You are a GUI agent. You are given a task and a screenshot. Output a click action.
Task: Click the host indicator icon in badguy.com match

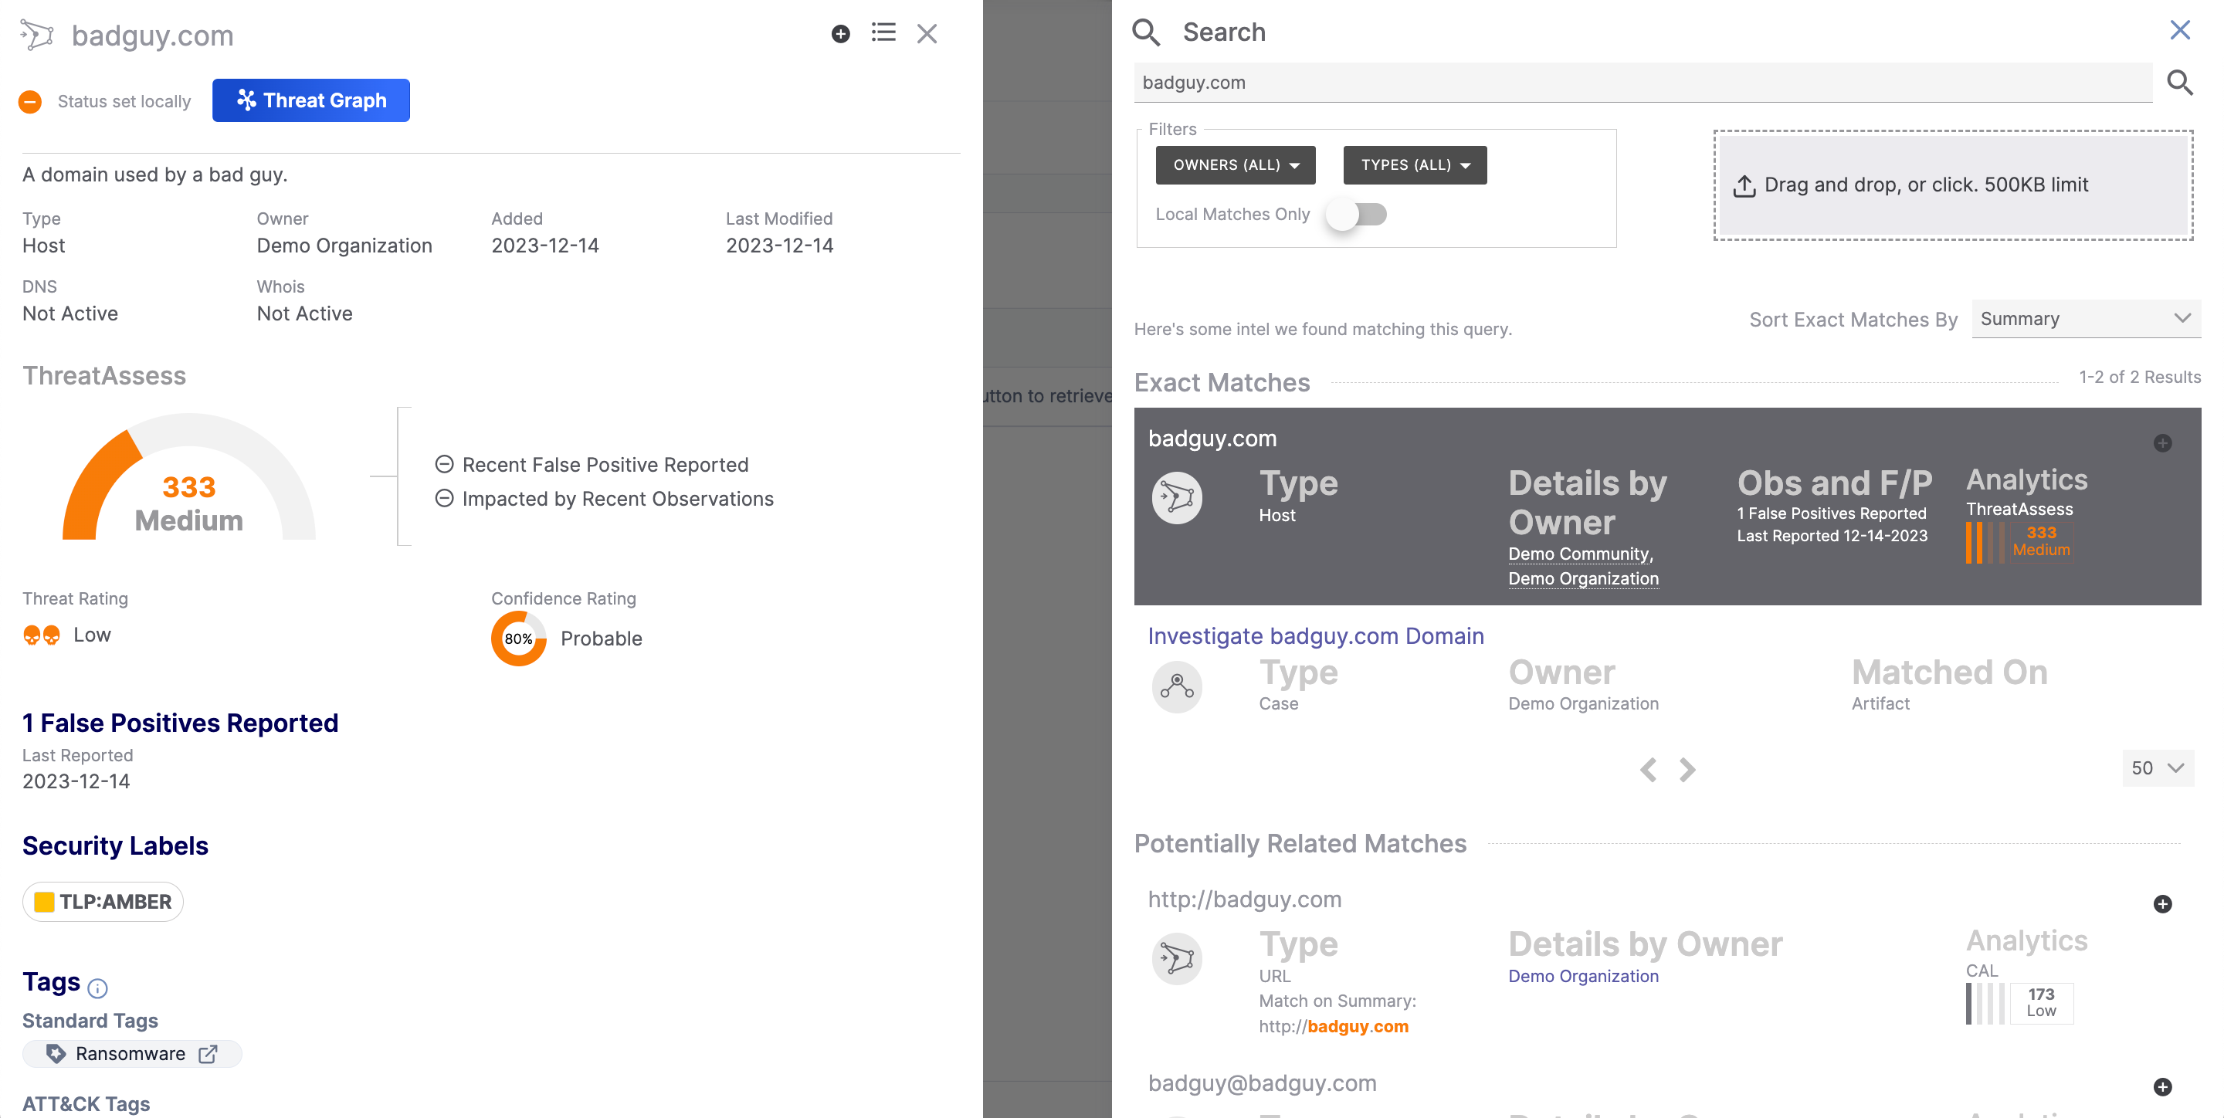point(1177,497)
